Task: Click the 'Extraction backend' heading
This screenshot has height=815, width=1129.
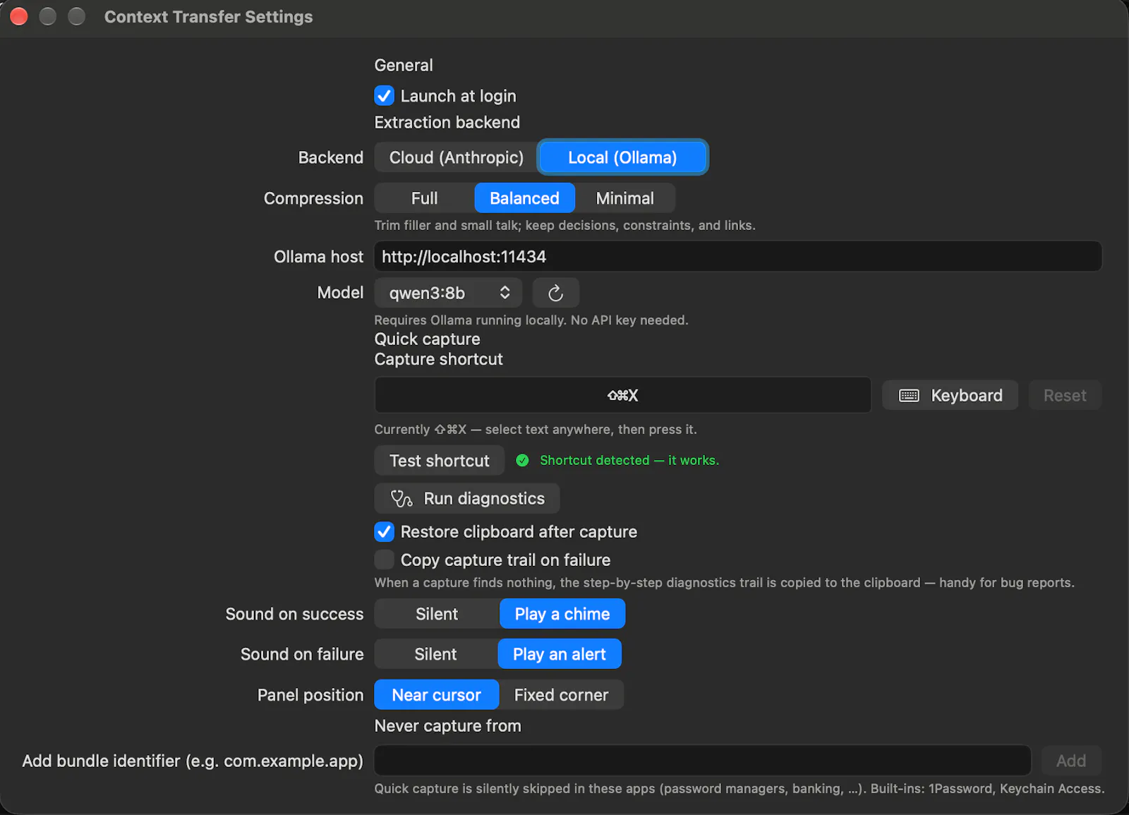Action: (x=447, y=122)
